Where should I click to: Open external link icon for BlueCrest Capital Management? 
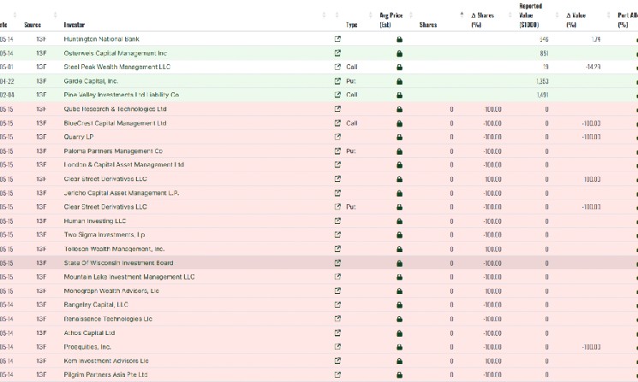coord(337,123)
